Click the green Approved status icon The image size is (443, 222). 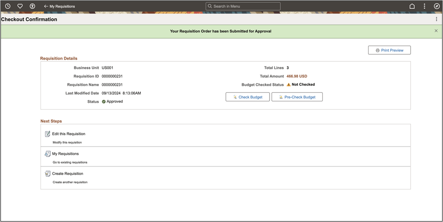(x=104, y=101)
